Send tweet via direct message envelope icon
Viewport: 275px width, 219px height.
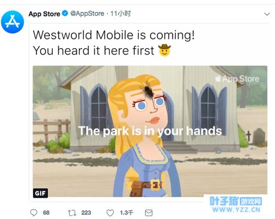149,213
